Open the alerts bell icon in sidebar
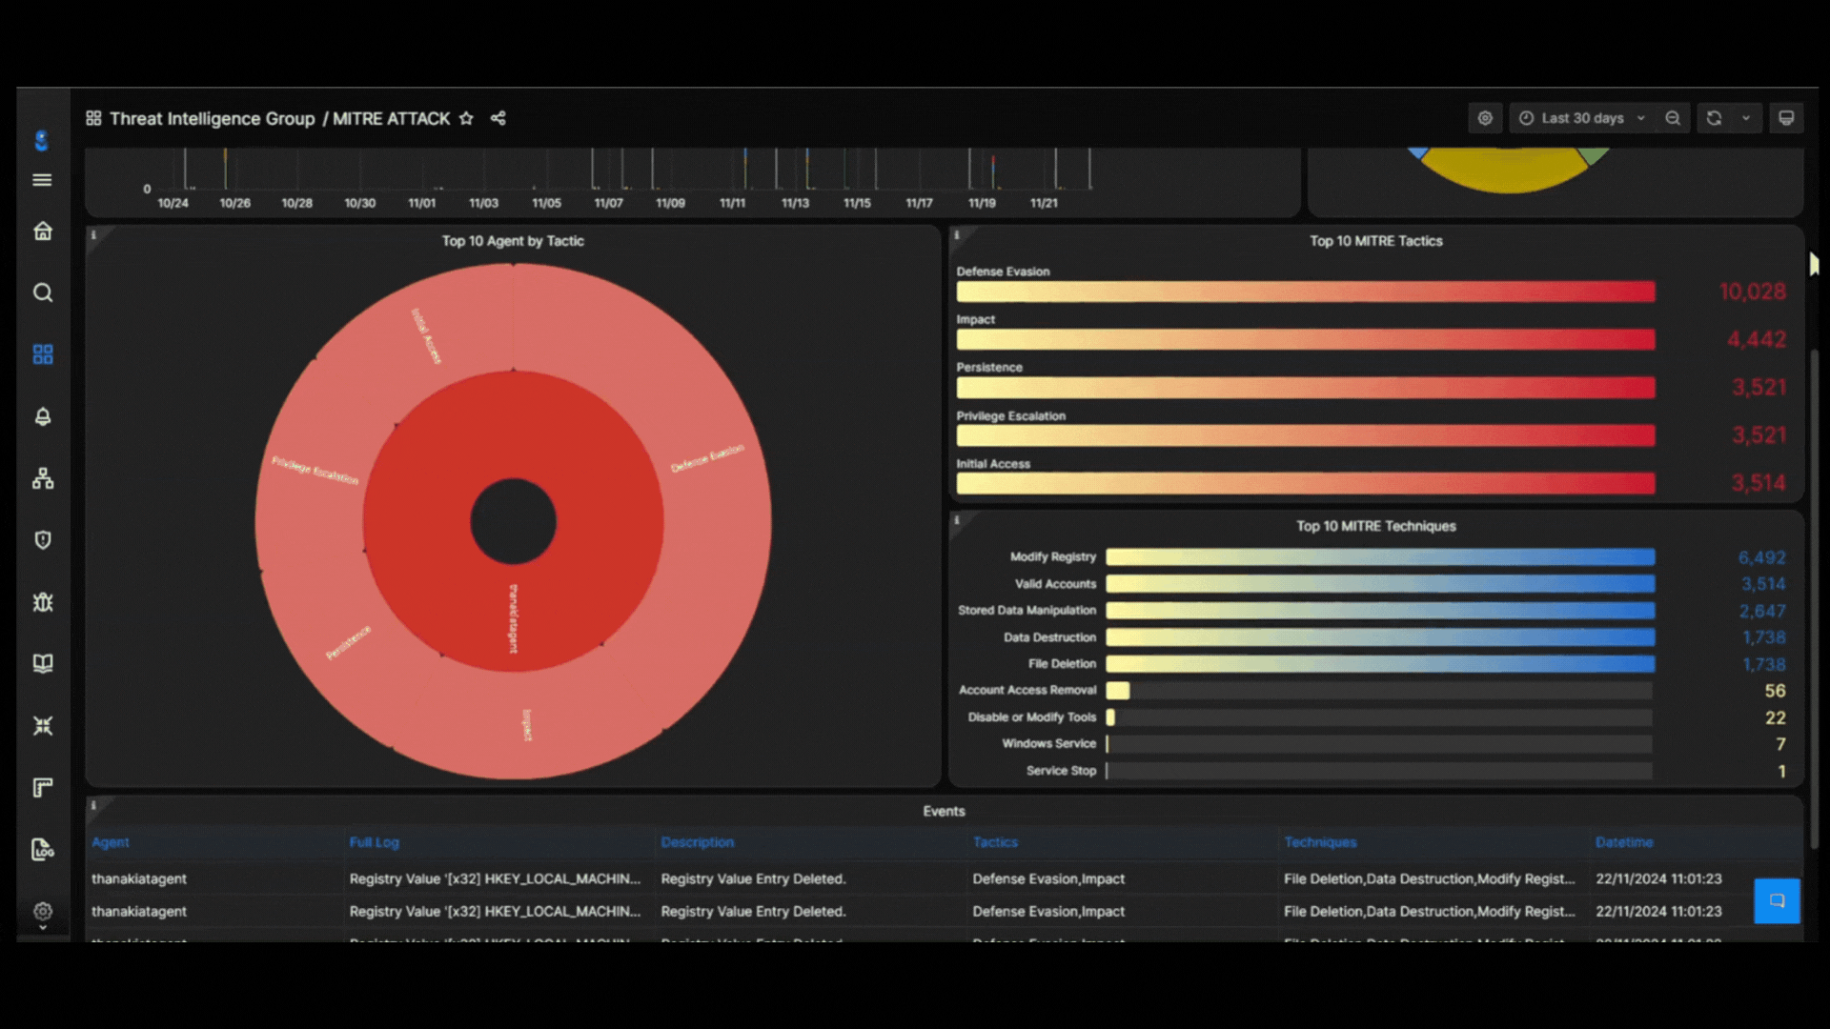 (x=43, y=416)
